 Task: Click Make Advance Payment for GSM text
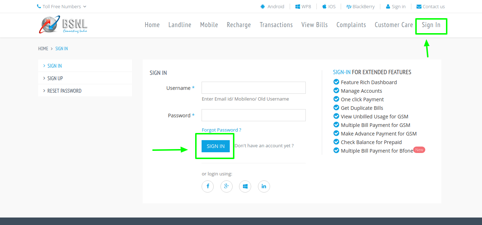click(x=379, y=134)
